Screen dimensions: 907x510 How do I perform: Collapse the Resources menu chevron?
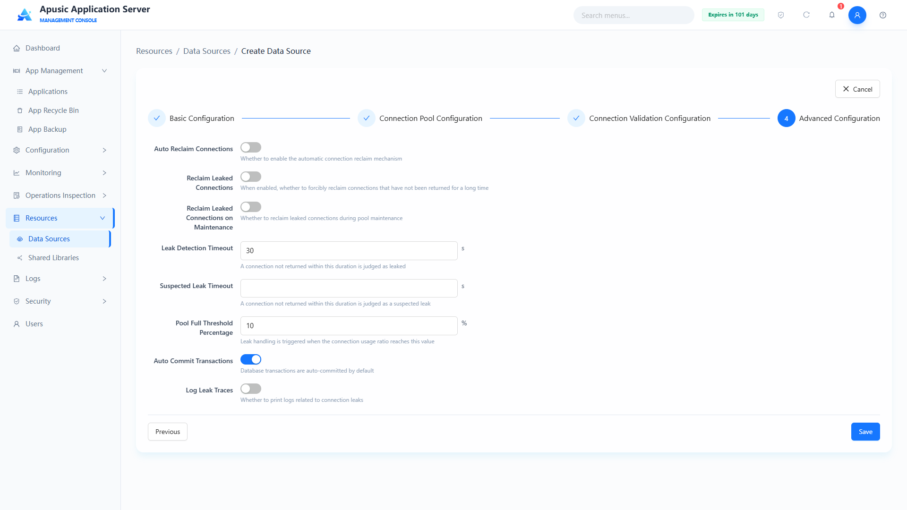(x=103, y=218)
